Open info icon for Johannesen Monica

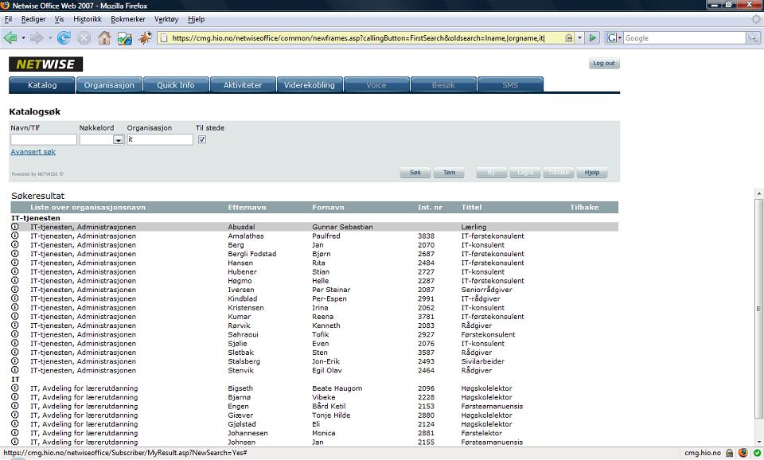[15, 433]
